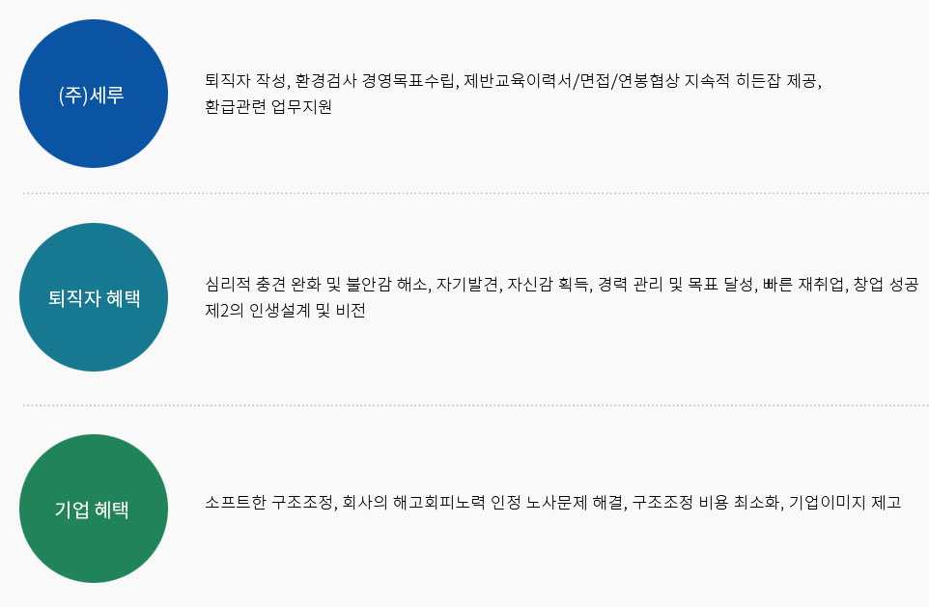
Task: Click the line starting with 퇴직자 작성
Action: click(513, 80)
